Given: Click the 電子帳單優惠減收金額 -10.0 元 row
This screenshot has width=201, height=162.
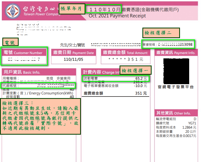Looking at the screenshot, I should 115,86.
